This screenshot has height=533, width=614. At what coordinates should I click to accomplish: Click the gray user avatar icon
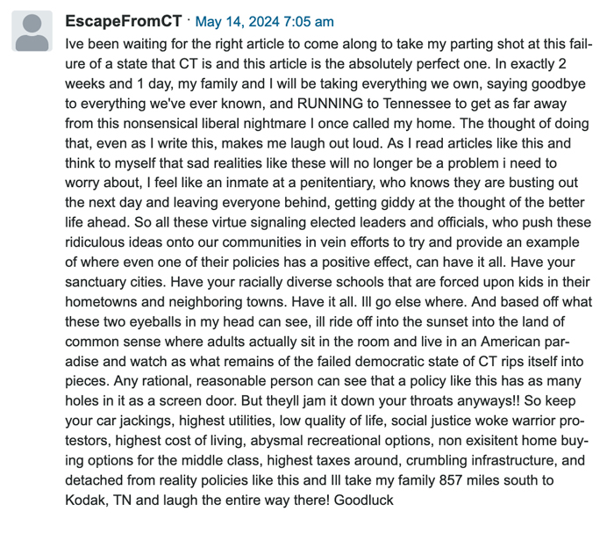point(33,32)
